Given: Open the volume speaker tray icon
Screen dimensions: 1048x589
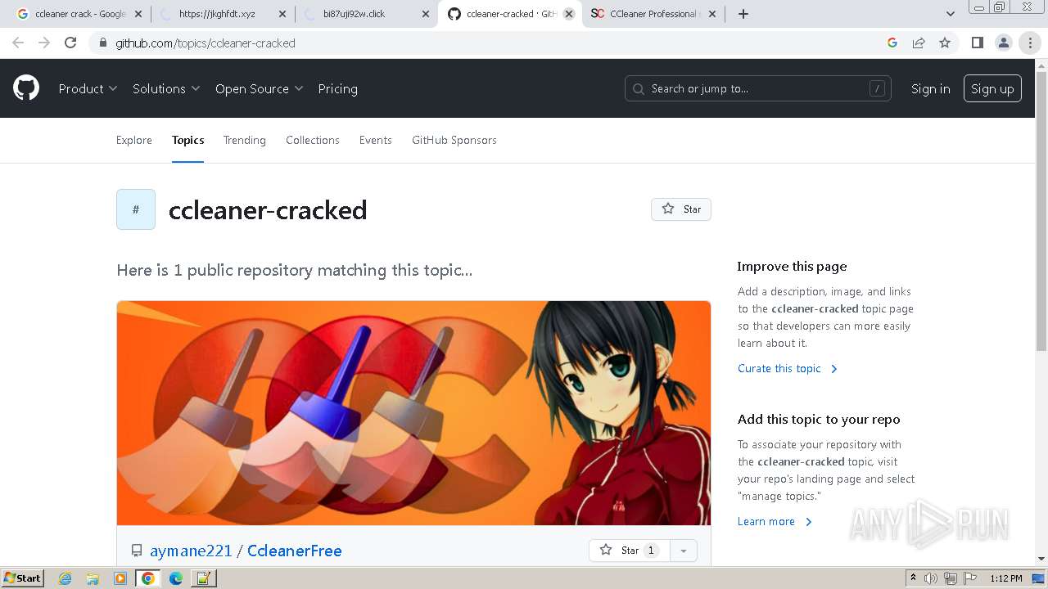Looking at the screenshot, I should tap(931, 578).
